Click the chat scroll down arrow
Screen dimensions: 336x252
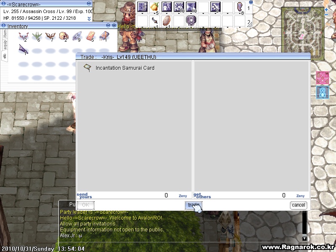tap(304, 238)
